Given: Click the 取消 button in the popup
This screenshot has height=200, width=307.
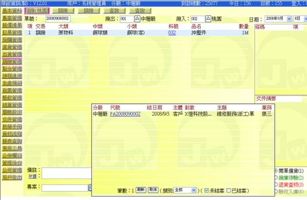Looking at the screenshot, I should click(x=153, y=189).
